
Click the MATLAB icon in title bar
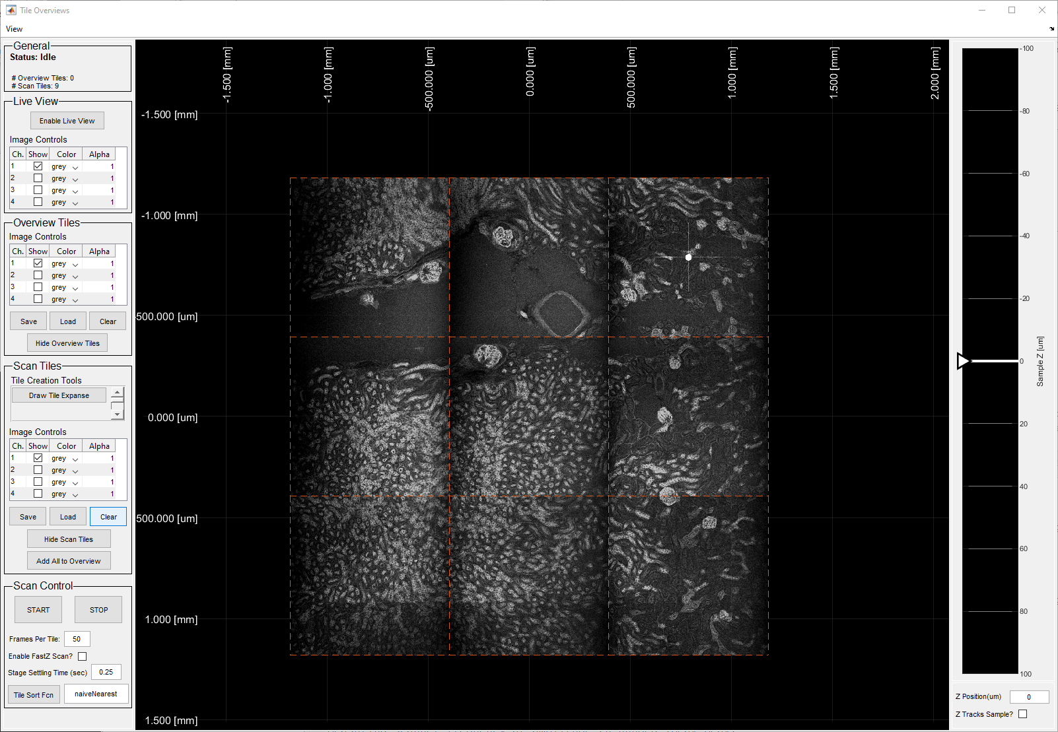click(x=11, y=10)
